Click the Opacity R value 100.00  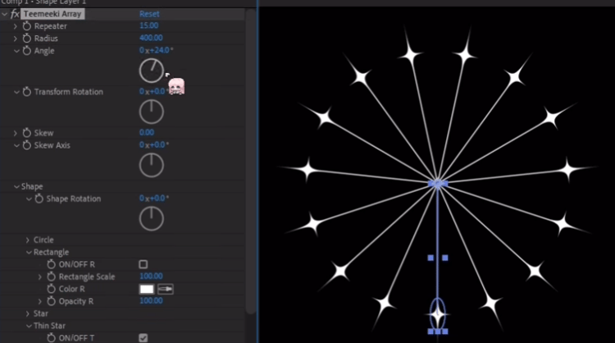point(151,300)
